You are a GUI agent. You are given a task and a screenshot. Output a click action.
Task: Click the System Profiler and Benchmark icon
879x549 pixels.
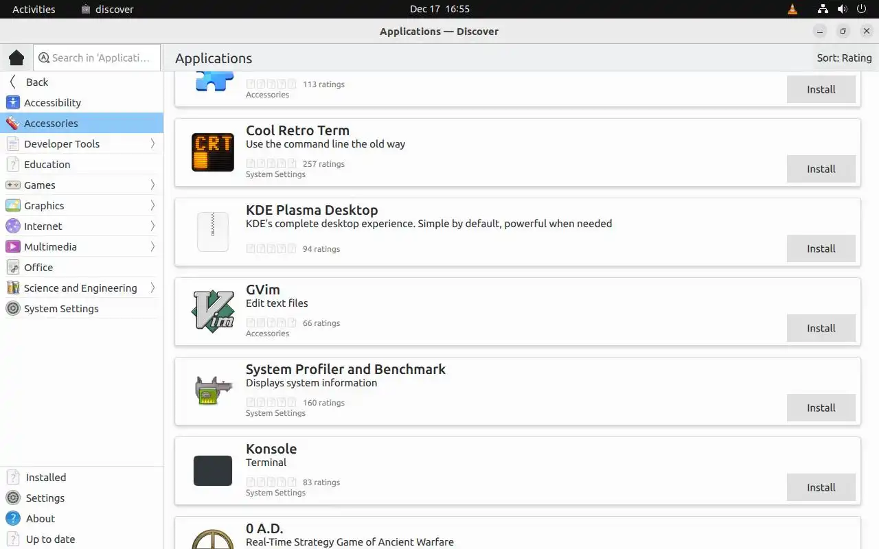point(213,391)
